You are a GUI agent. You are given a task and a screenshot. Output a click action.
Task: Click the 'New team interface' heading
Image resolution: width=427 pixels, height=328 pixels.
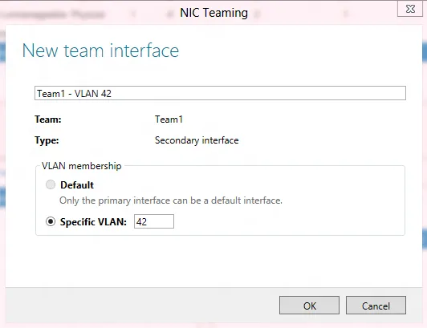(x=100, y=51)
